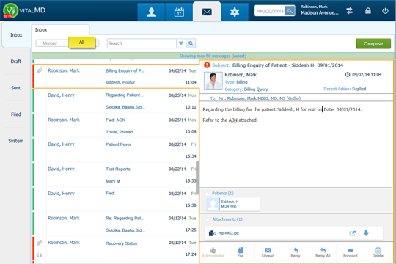This screenshot has height=264, width=396.
Task: Open the Fwd: message at 15:30
Action: point(116,199)
